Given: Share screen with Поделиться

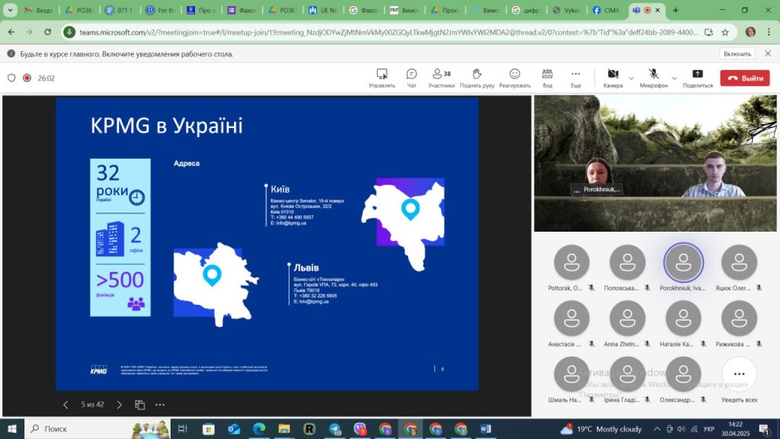Looking at the screenshot, I should [x=698, y=79].
